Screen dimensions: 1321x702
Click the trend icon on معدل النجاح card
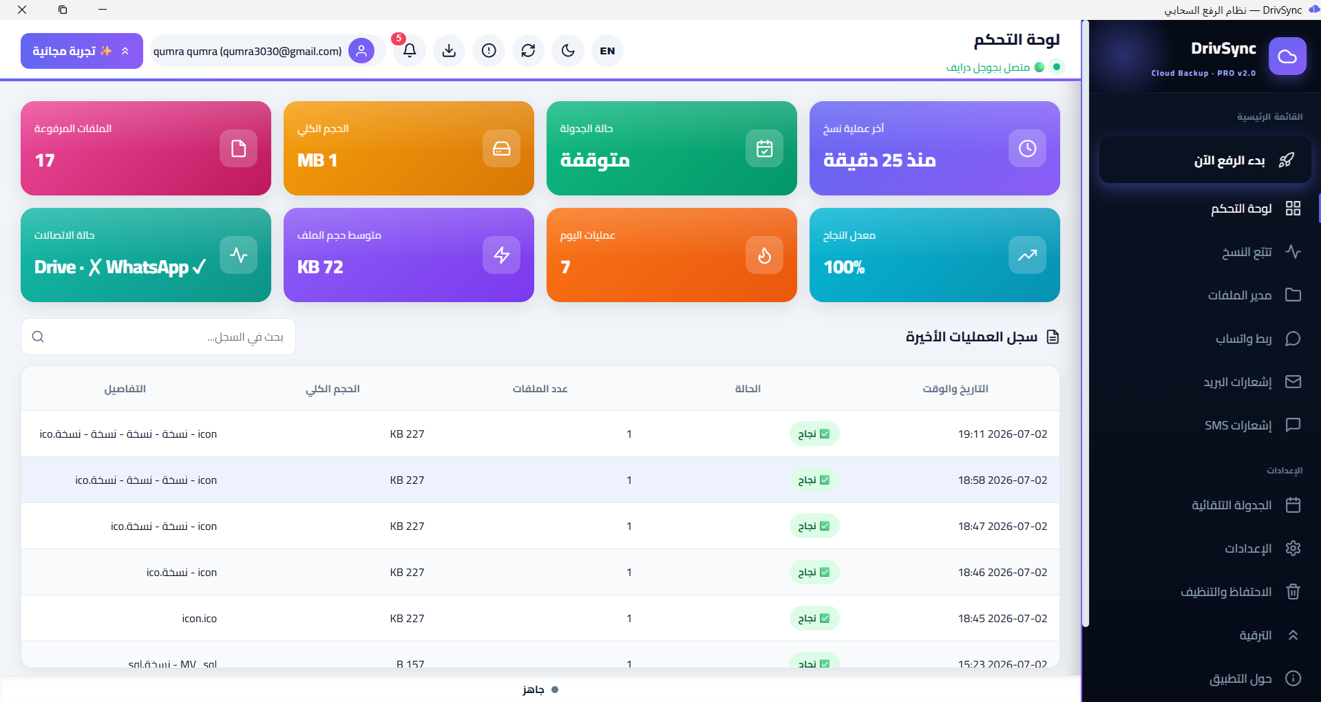[1027, 255]
